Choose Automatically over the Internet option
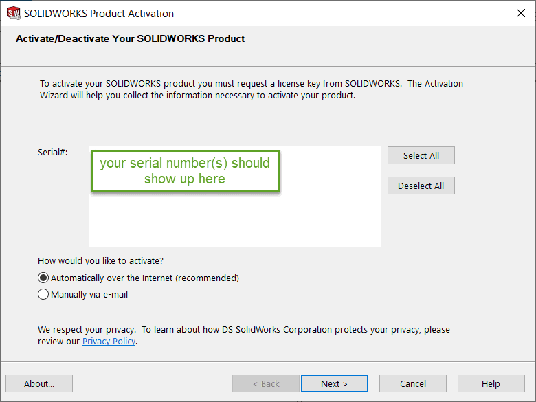 point(44,278)
